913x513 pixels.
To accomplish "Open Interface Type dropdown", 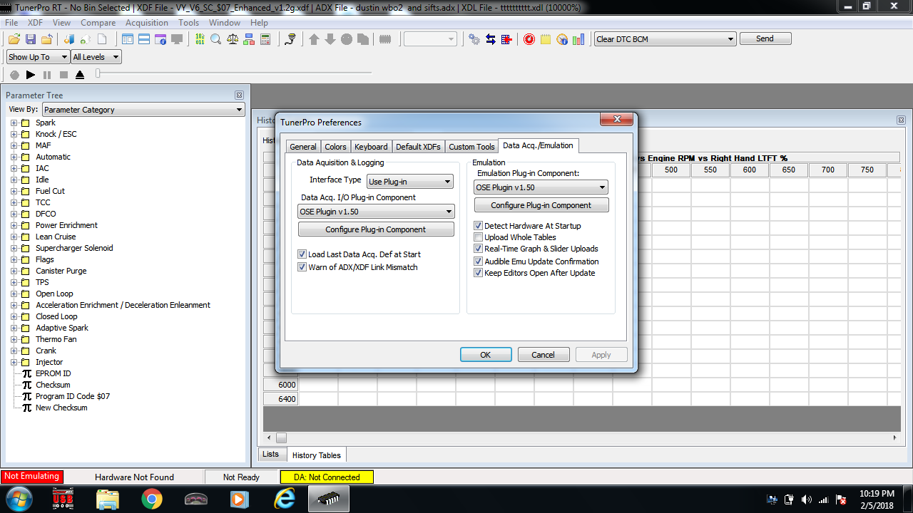I will 410,182.
